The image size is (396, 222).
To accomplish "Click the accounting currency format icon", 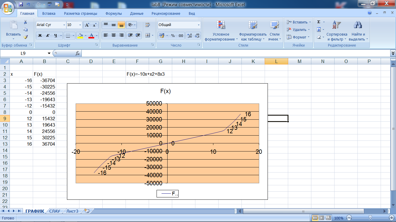I will click(161, 36).
